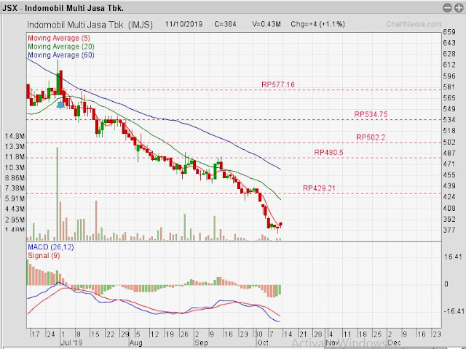This screenshot has height=349, width=466.
Task: Select the Moving Average (20) legend label
Action: (x=61, y=47)
